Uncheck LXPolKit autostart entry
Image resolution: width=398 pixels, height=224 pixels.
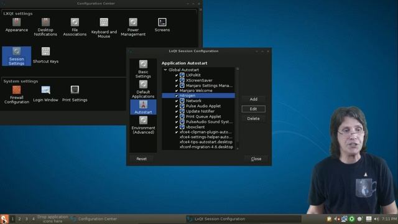point(177,75)
